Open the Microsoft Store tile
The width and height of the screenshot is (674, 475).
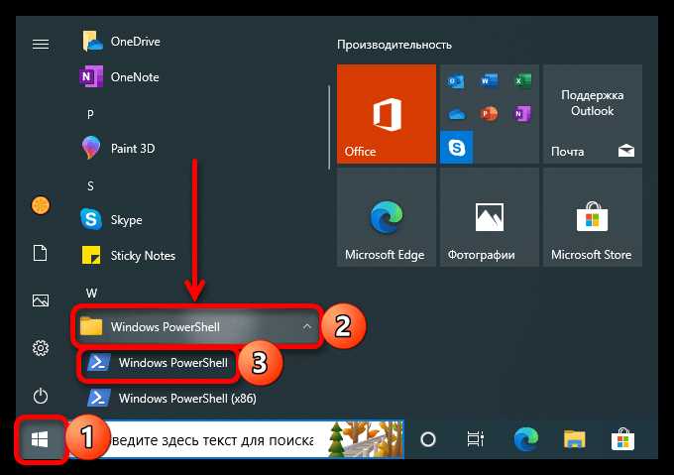point(593,217)
